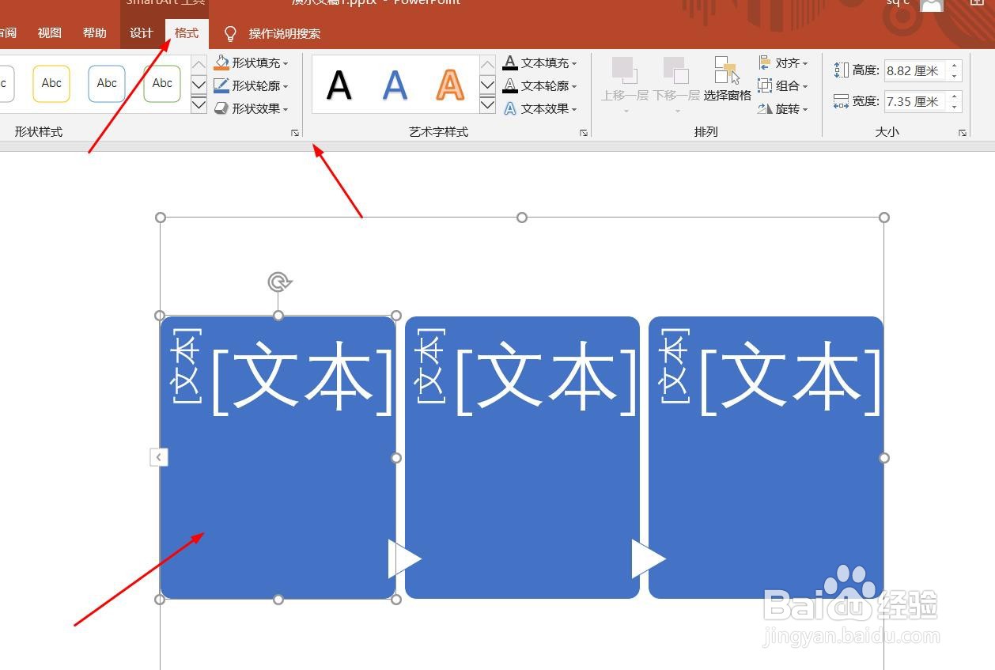Open 文本填充 dropdown
The image size is (995, 670).
[541, 62]
